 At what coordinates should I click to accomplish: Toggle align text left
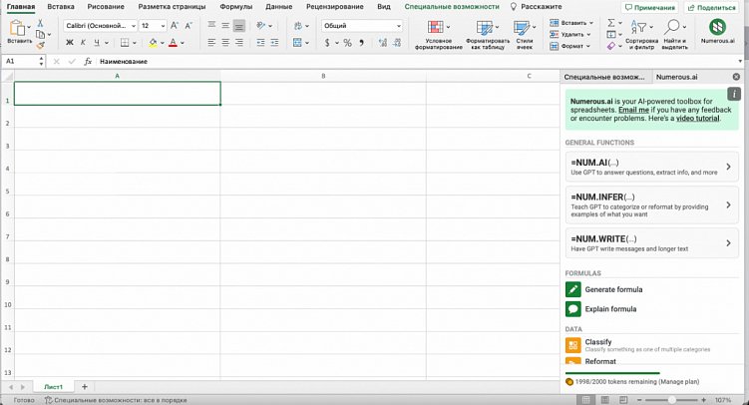211,43
